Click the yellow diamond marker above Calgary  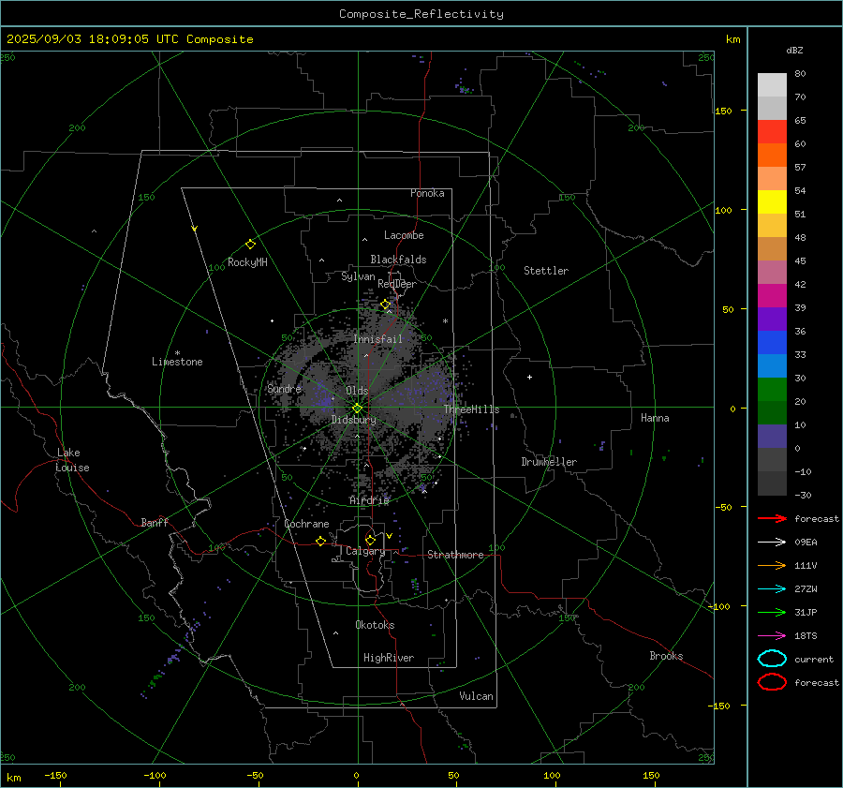[370, 540]
